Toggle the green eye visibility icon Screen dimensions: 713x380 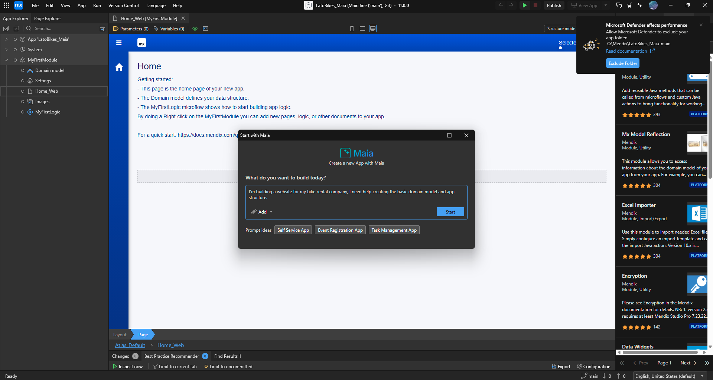click(x=195, y=29)
